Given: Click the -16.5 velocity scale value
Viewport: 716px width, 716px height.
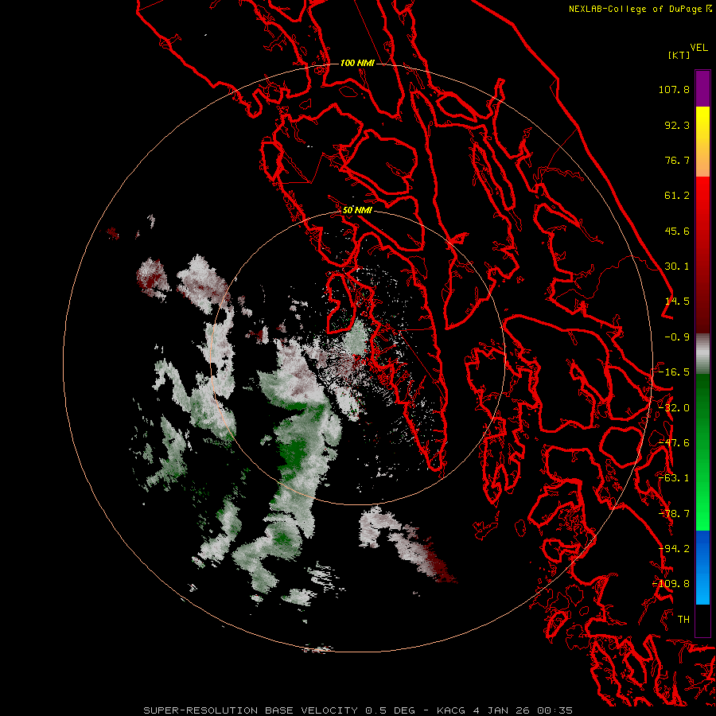Looking at the screenshot, I should 674,372.
